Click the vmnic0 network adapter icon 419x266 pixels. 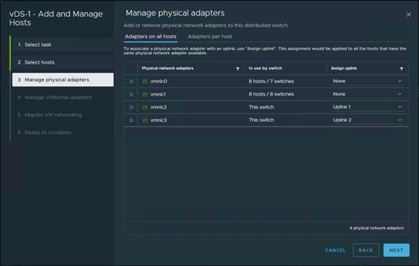(x=145, y=81)
